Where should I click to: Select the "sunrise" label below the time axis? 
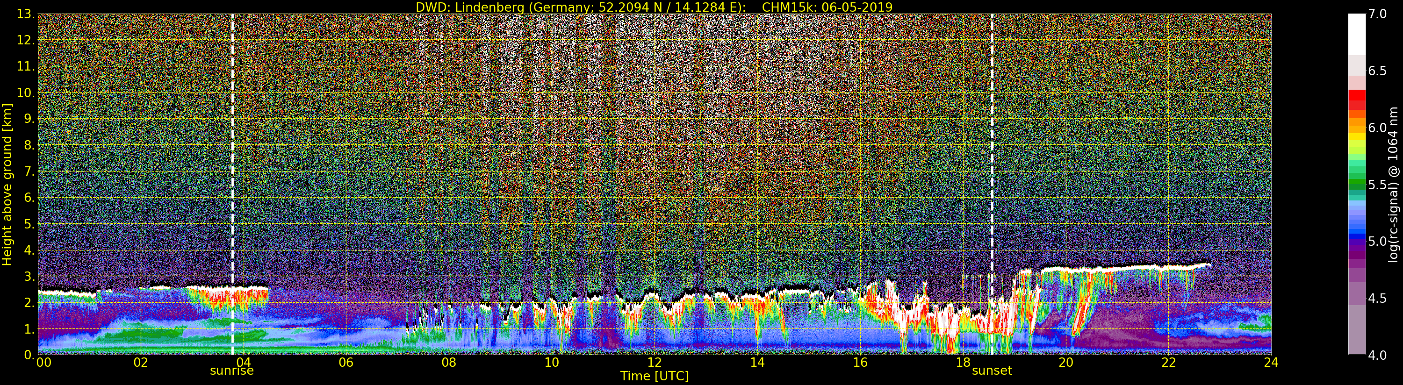tap(232, 371)
